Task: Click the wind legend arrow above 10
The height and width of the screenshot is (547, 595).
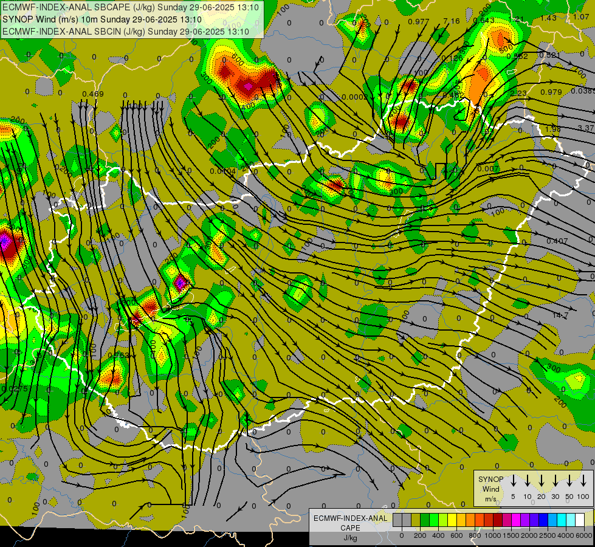Action: (x=528, y=481)
